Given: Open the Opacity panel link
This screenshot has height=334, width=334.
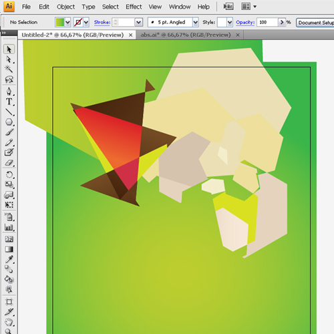Looking at the screenshot, I should click(x=245, y=22).
